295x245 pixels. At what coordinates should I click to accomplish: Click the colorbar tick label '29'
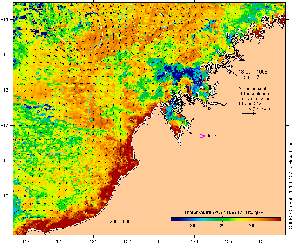coord(222,226)
